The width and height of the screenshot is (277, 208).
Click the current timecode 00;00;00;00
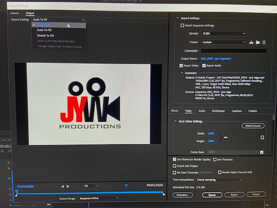coord(25,186)
